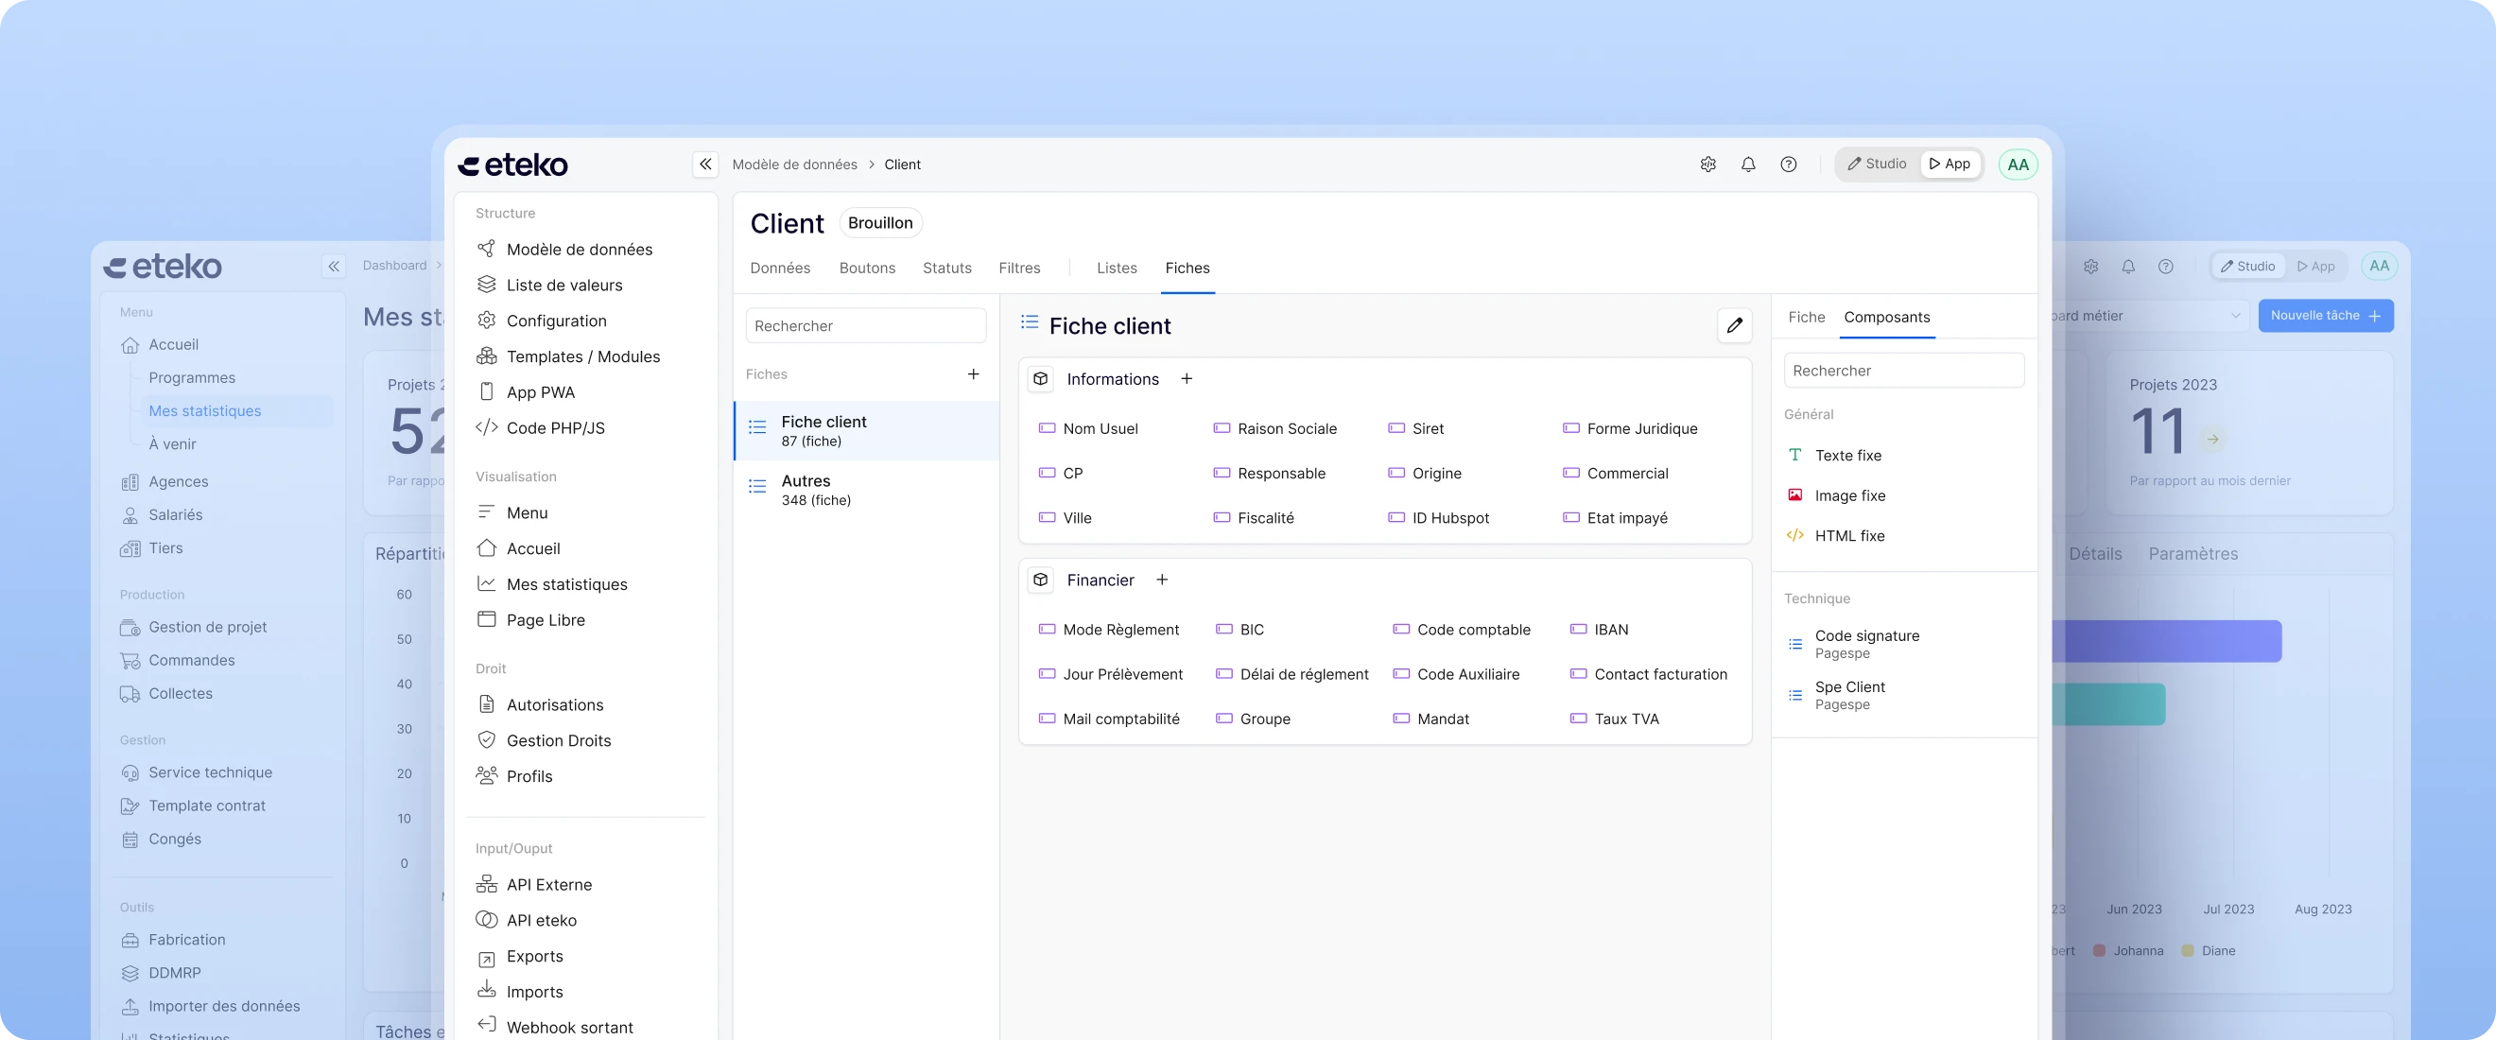2496x1040 pixels.
Task: Click the API Externe network icon
Action: pyautogui.click(x=486, y=884)
